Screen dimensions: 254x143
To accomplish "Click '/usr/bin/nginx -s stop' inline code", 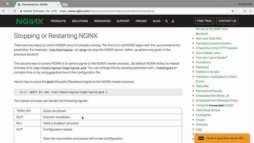I will tap(67, 50).
